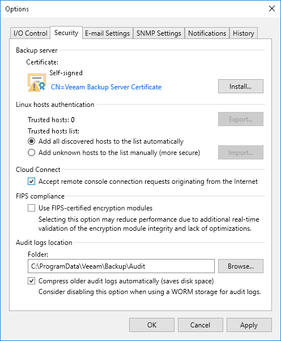Screen dimensions: 281x341
Task: Open the E-mail Settings tab
Action: (x=108, y=33)
